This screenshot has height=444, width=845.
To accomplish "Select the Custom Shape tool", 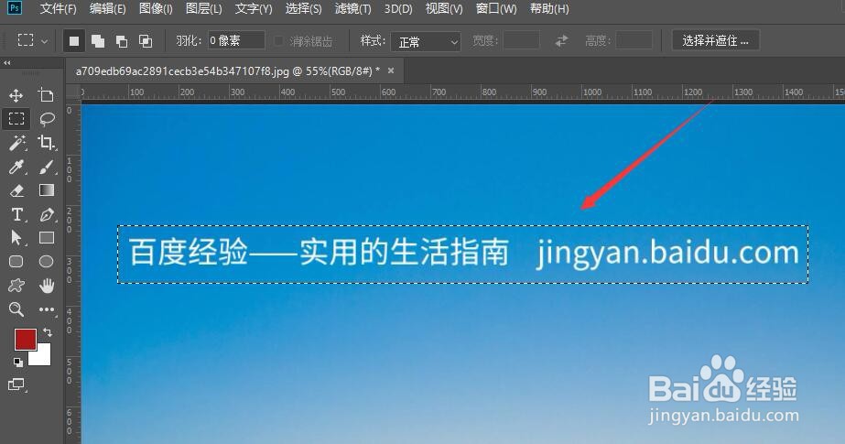I will click(x=16, y=286).
